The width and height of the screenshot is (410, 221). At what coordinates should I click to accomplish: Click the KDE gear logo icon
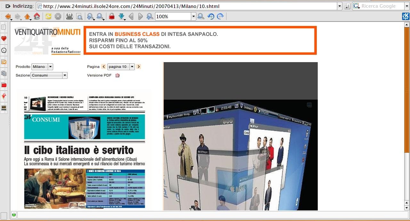tap(406, 16)
